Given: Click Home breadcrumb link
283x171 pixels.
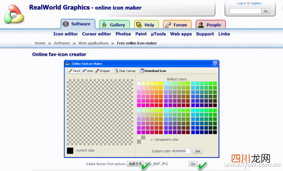Looking at the screenshot, I should tap(40, 43).
